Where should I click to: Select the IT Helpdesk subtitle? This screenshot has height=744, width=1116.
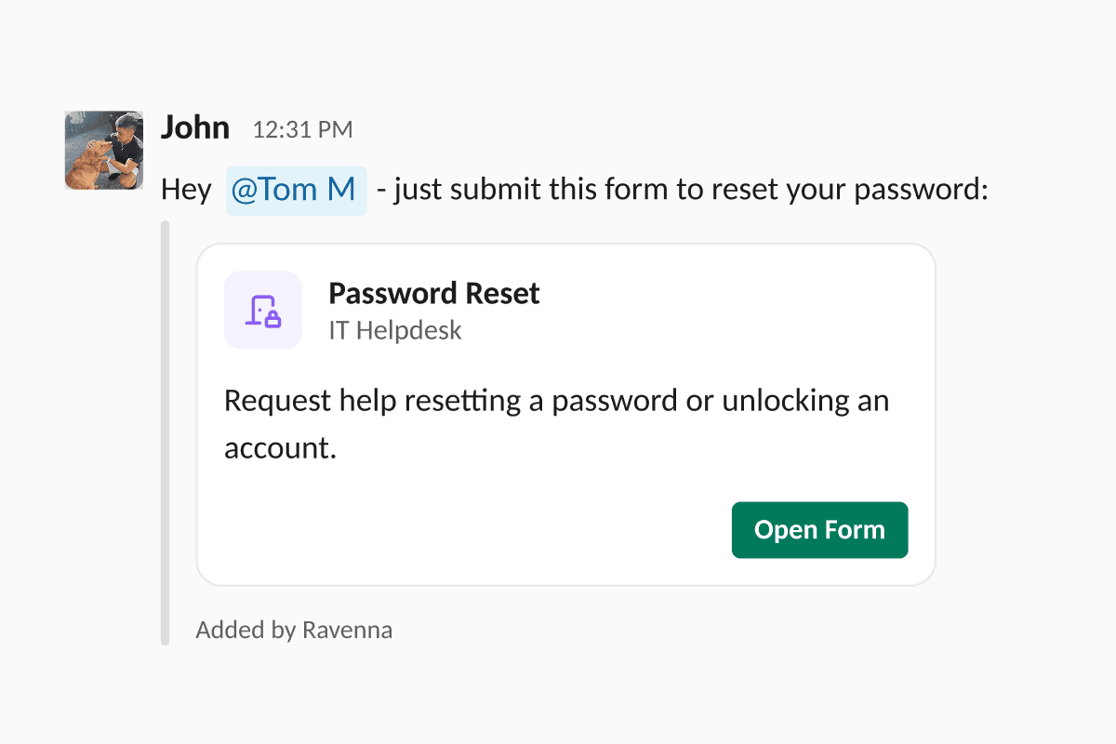[x=395, y=330]
